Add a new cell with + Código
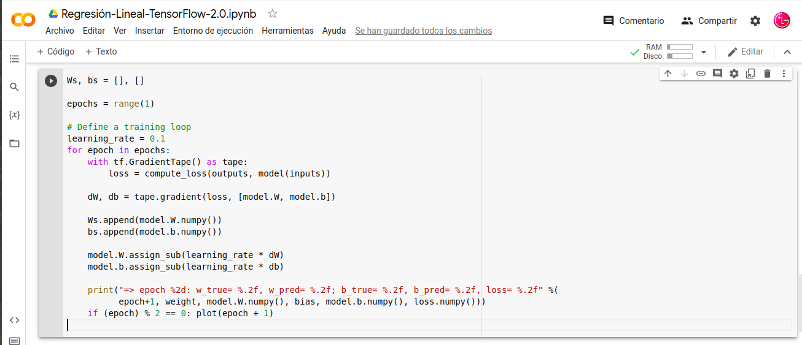802x345 pixels. coord(56,51)
